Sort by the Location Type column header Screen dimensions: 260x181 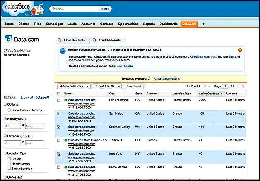point(182,94)
